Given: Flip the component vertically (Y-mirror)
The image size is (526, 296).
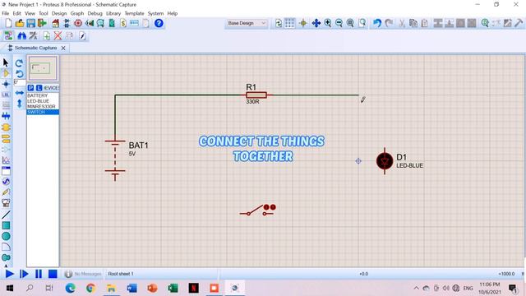Looking at the screenshot, I should coord(19,104).
